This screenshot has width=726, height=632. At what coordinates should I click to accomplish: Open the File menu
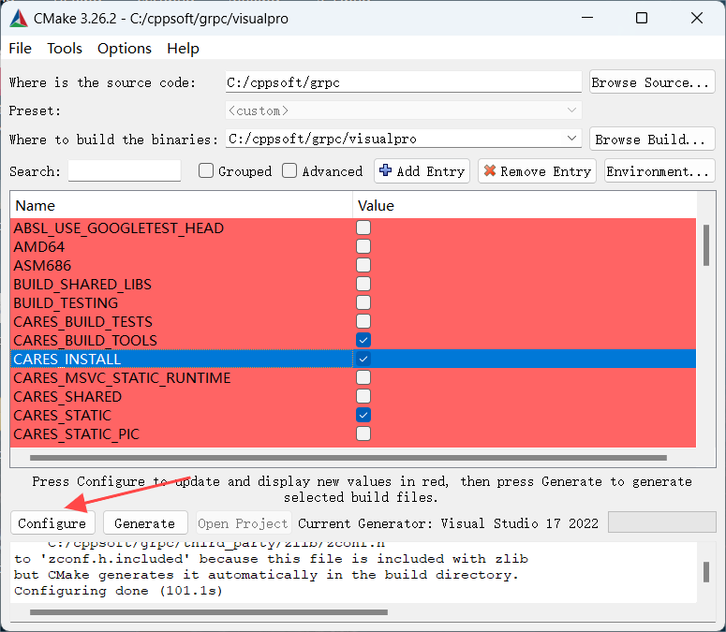[21, 48]
